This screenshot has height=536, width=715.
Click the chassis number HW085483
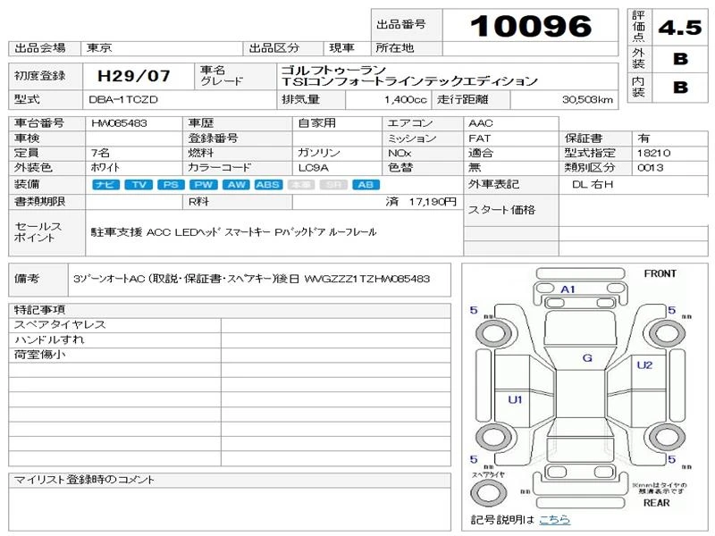[119, 123]
